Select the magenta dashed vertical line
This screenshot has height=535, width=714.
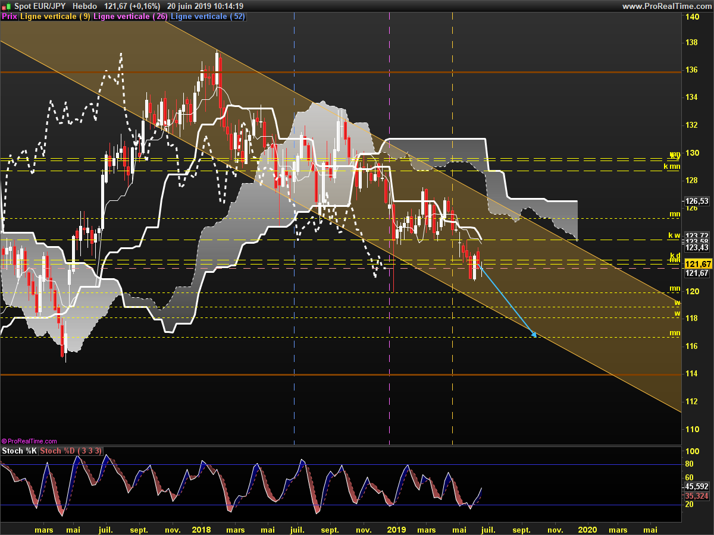click(389, 357)
